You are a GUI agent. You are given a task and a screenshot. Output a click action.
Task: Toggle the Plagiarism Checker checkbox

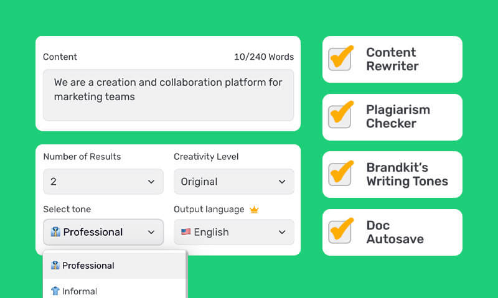[x=340, y=116]
